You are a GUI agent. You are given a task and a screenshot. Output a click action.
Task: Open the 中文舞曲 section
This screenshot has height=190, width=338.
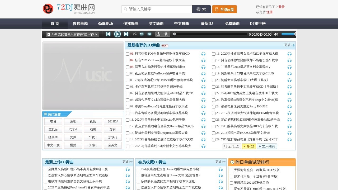coord(181,23)
